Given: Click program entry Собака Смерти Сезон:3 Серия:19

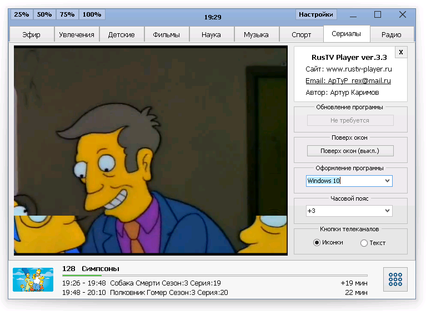Looking at the screenshot, I should [x=165, y=283].
